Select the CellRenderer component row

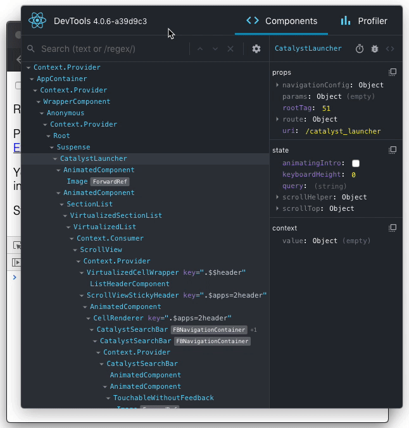pos(145,318)
